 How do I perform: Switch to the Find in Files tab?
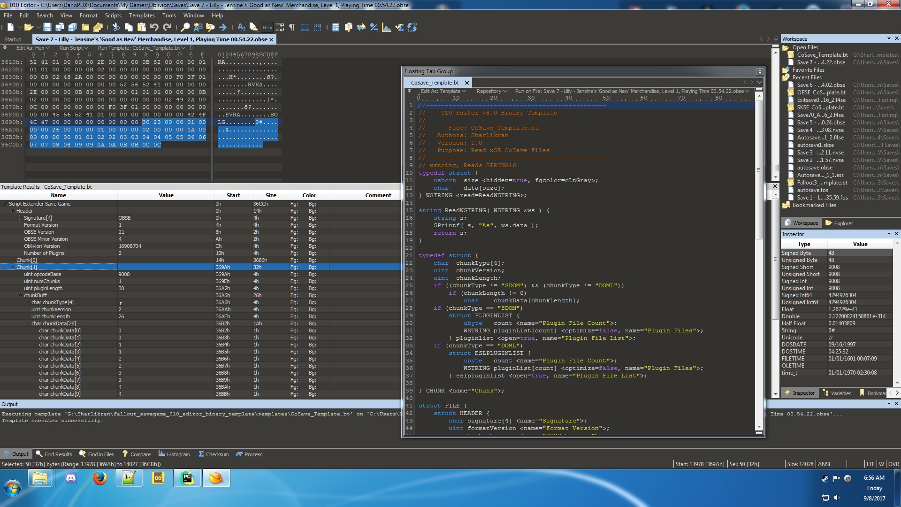(97, 454)
